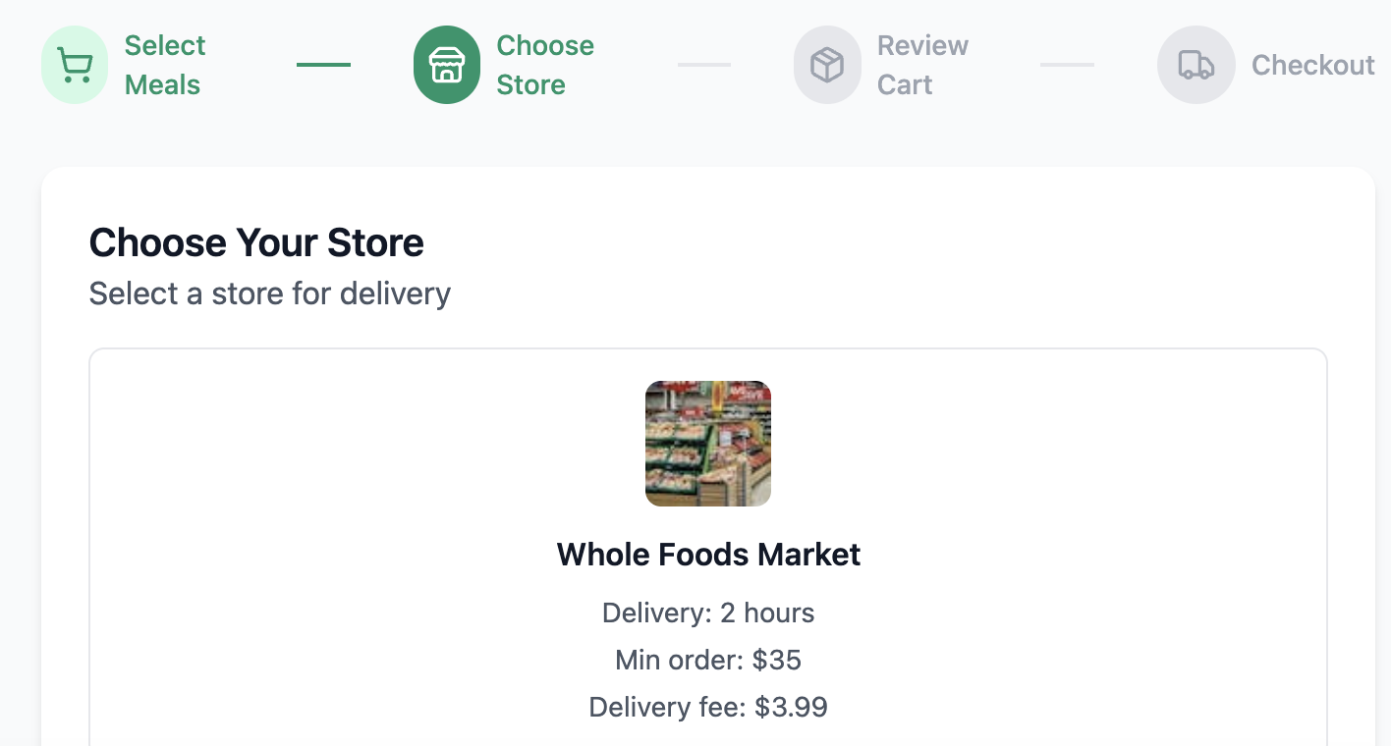Click the 'Choose Your Store' heading

[x=256, y=242]
